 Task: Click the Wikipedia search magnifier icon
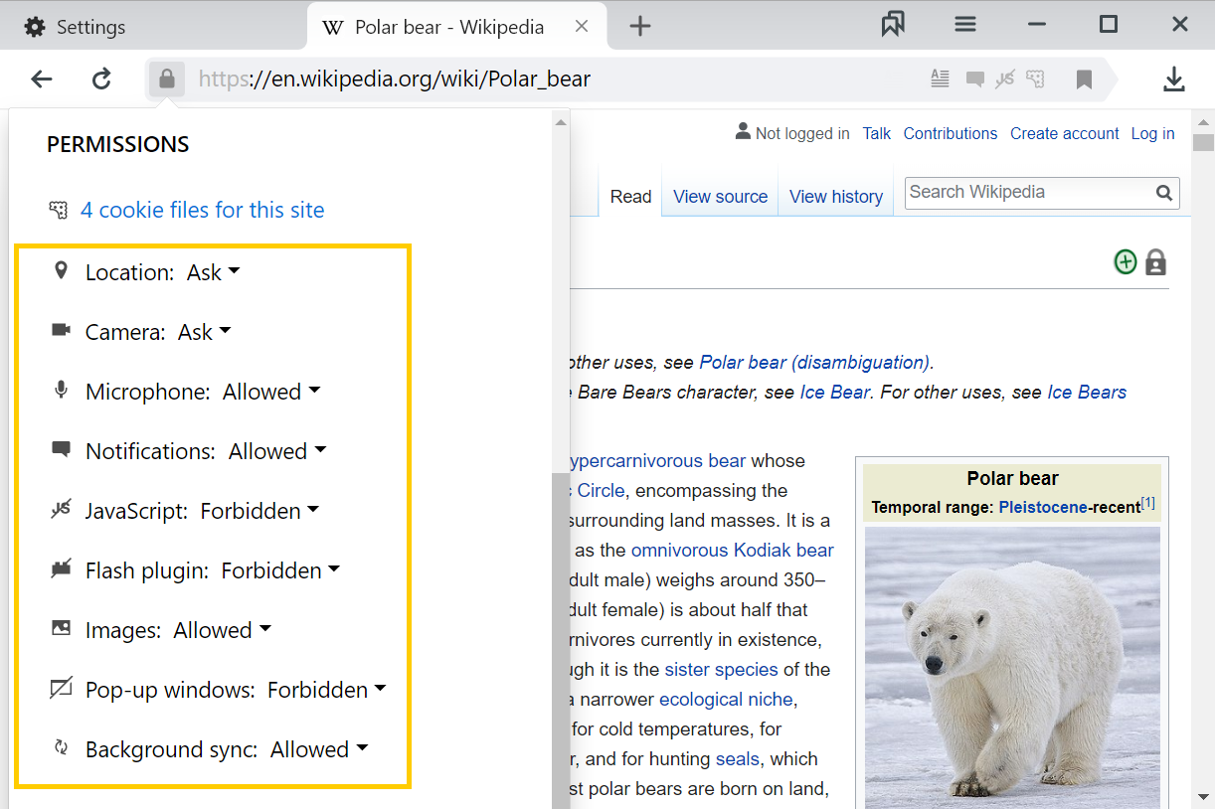click(1164, 193)
